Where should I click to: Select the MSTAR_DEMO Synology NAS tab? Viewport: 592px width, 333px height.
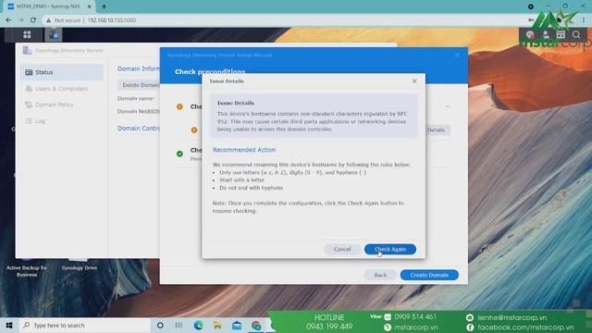click(x=48, y=6)
